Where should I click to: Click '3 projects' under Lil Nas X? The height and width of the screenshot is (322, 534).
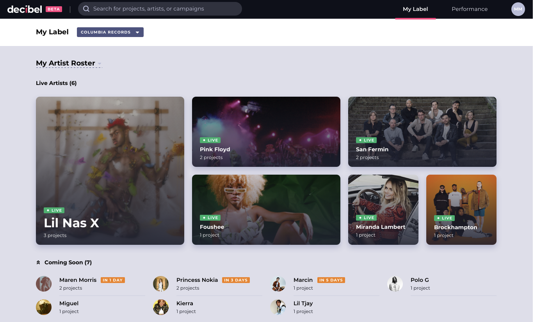[x=55, y=235]
